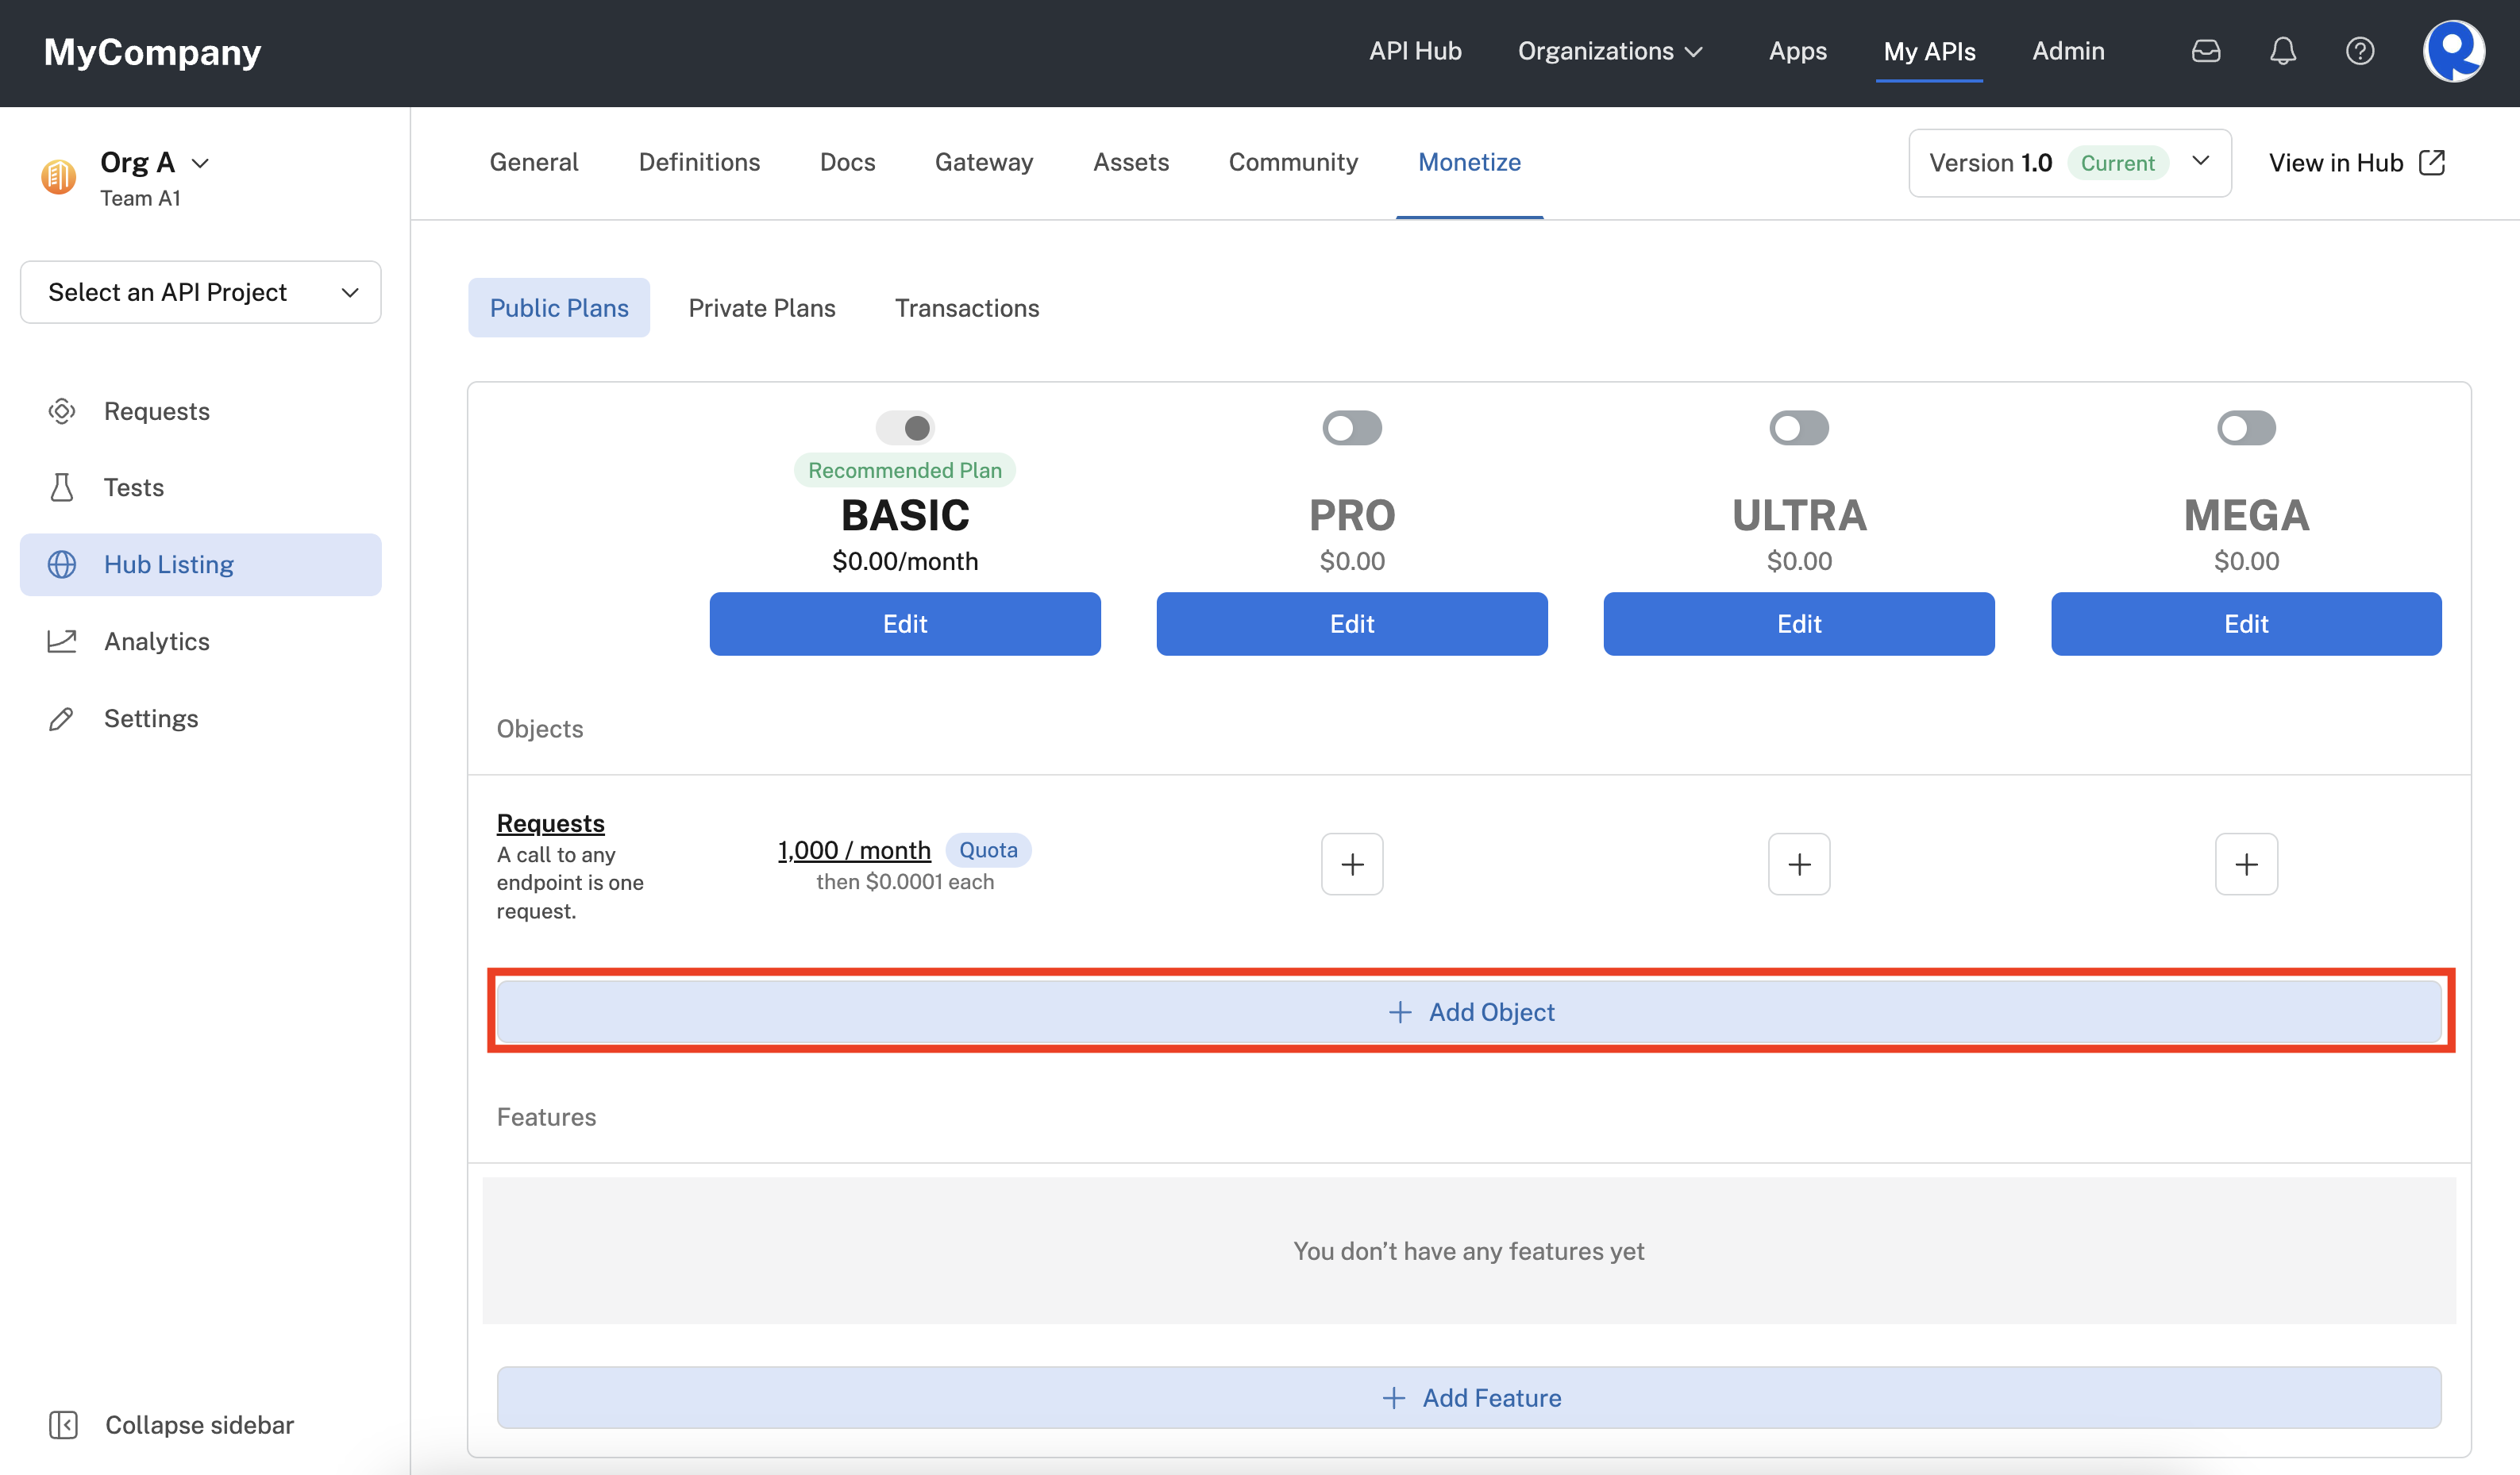The height and width of the screenshot is (1475, 2520).
Task: Select the Transactions tab
Action: point(966,307)
